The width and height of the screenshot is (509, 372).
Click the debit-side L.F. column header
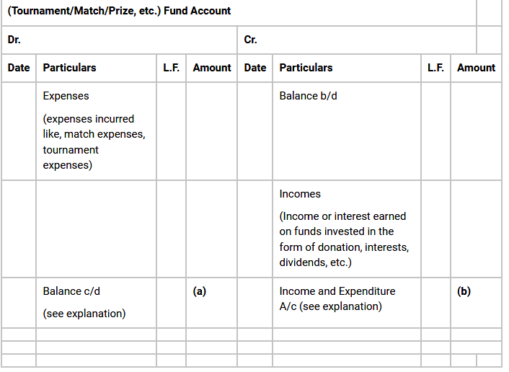point(172,68)
